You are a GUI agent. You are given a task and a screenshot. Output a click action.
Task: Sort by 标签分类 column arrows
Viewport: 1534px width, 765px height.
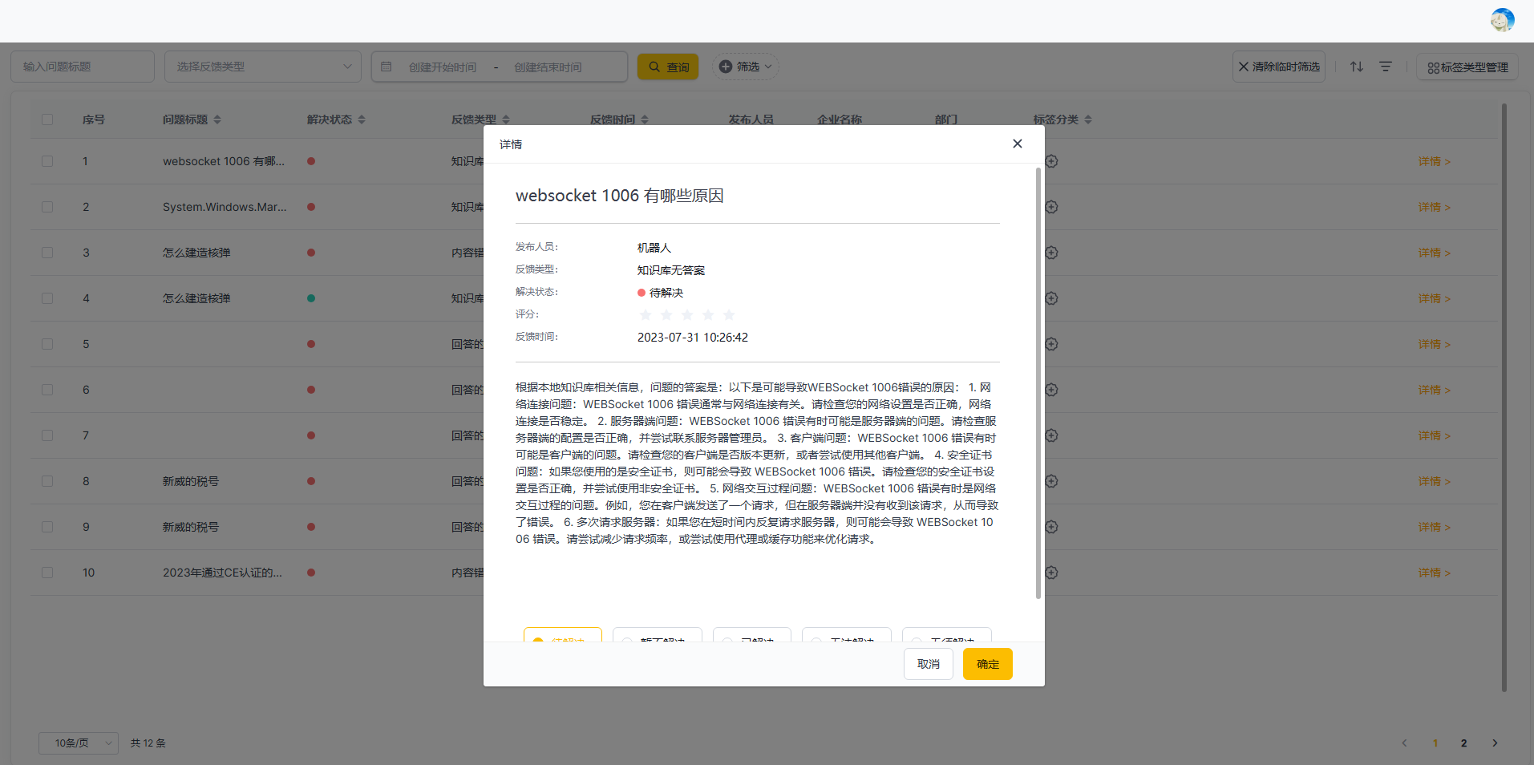(1088, 119)
